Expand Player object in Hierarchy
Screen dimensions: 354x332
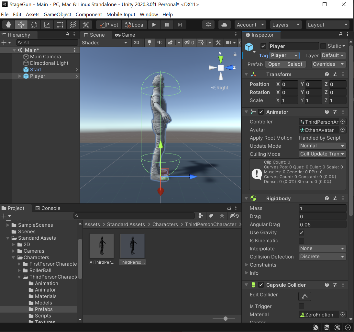pyautogui.click(x=20, y=76)
